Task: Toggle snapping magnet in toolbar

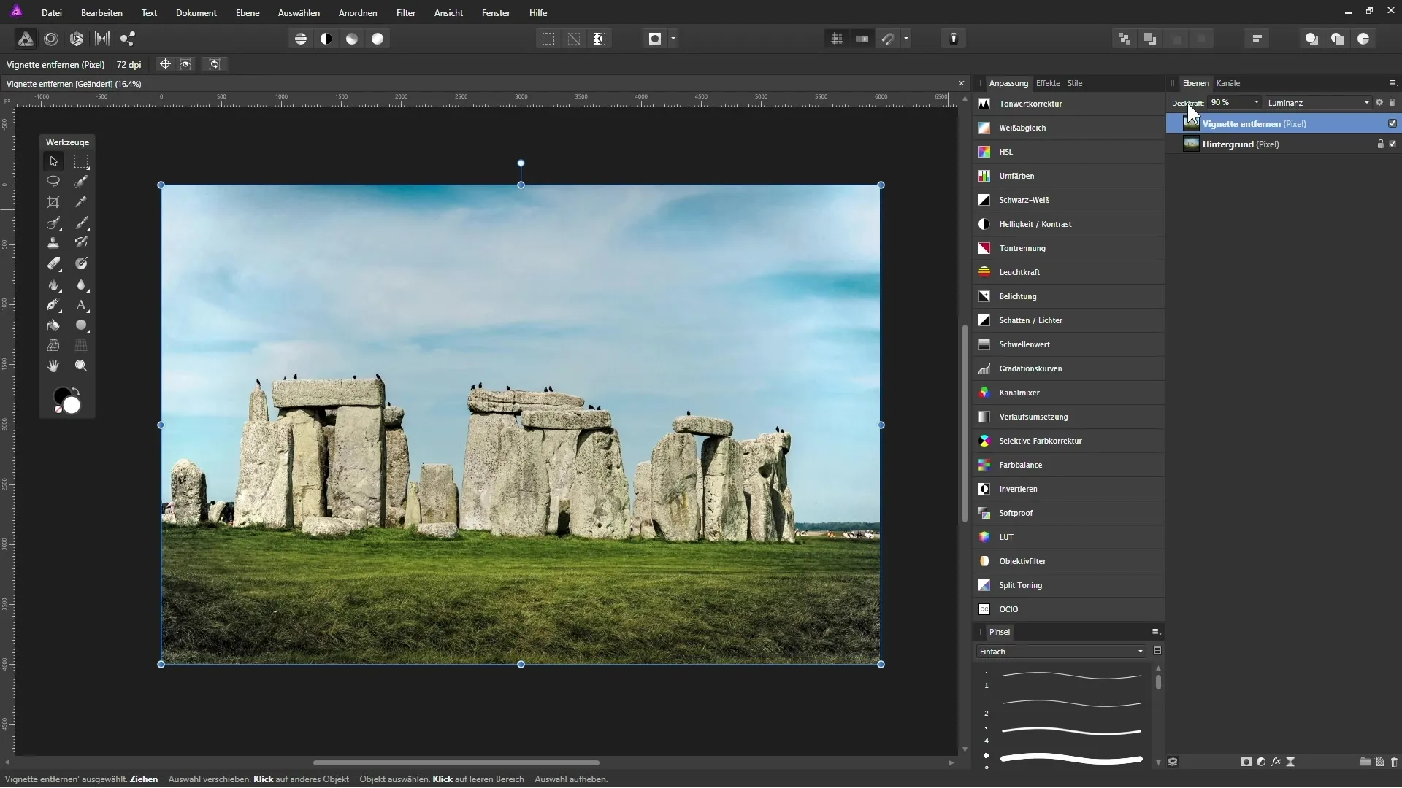Action: [x=888, y=39]
